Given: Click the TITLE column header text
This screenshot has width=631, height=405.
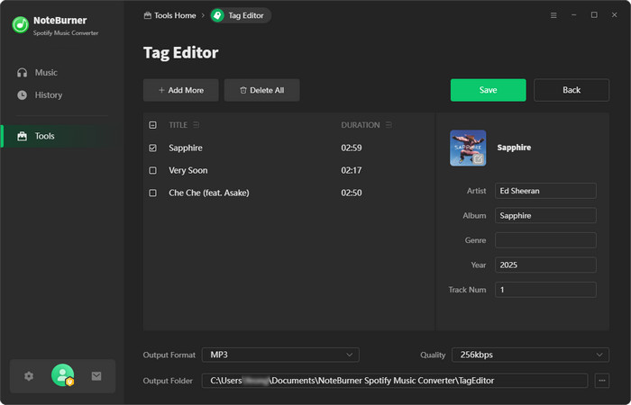Looking at the screenshot, I should point(178,125).
